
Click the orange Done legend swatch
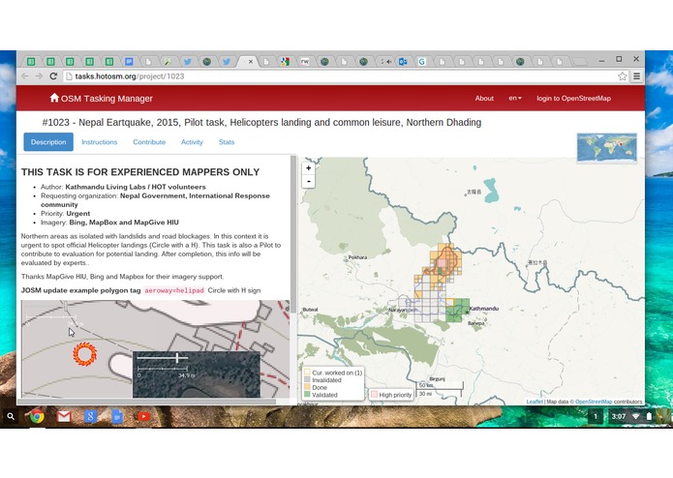coord(307,387)
